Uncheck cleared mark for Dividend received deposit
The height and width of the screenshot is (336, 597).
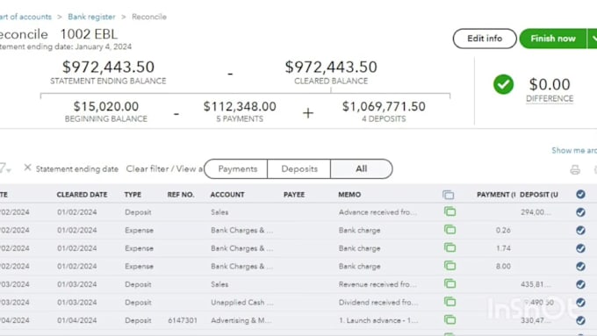pos(580,302)
